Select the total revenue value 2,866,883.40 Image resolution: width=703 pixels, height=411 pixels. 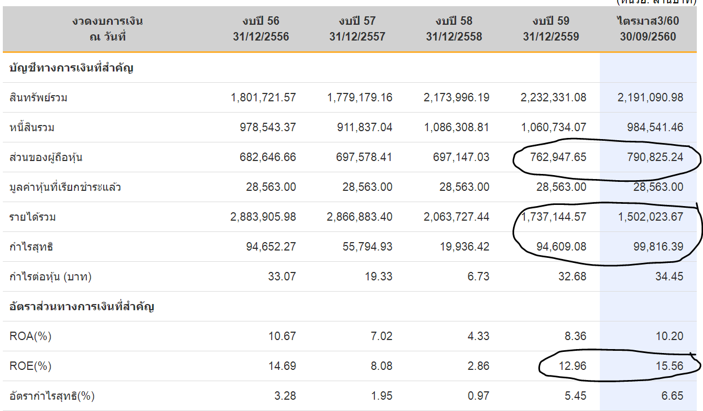360,217
